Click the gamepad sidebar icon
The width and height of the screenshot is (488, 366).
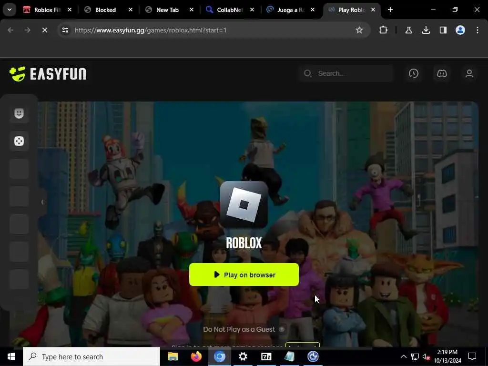pyautogui.click(x=19, y=141)
